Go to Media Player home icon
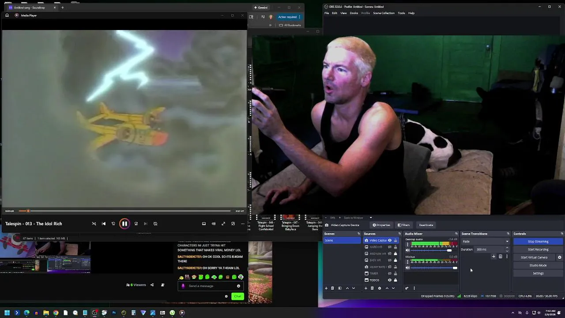The image size is (565, 318). pos(7,15)
